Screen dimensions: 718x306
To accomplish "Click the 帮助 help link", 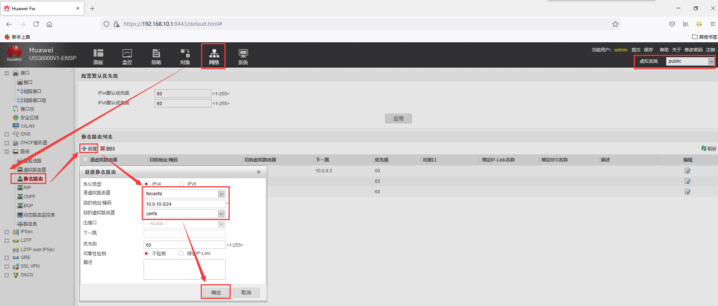I will pyautogui.click(x=664, y=50).
